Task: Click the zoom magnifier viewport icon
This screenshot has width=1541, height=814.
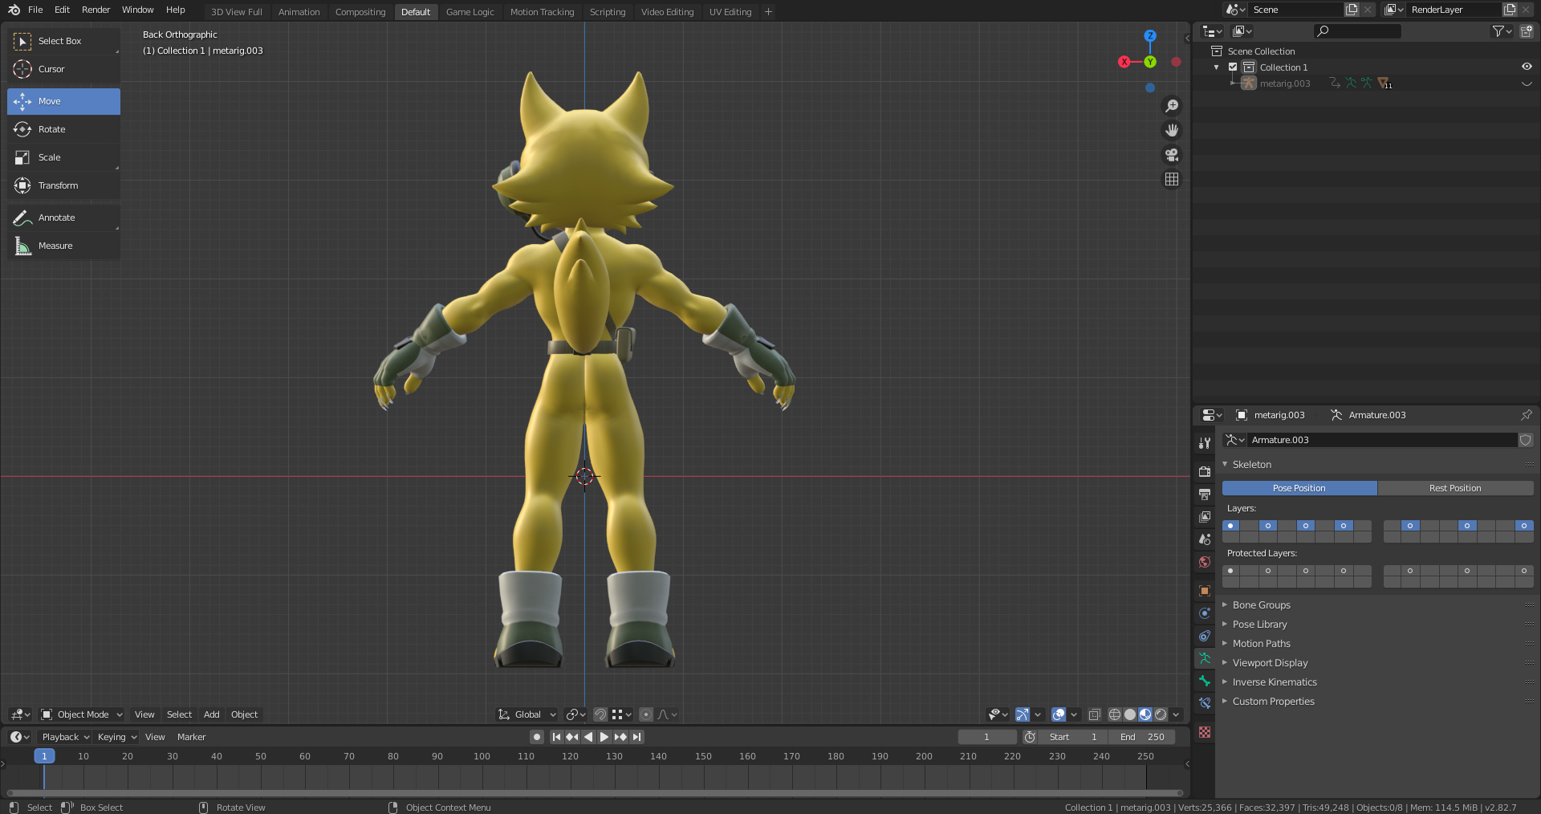Action: tap(1172, 106)
